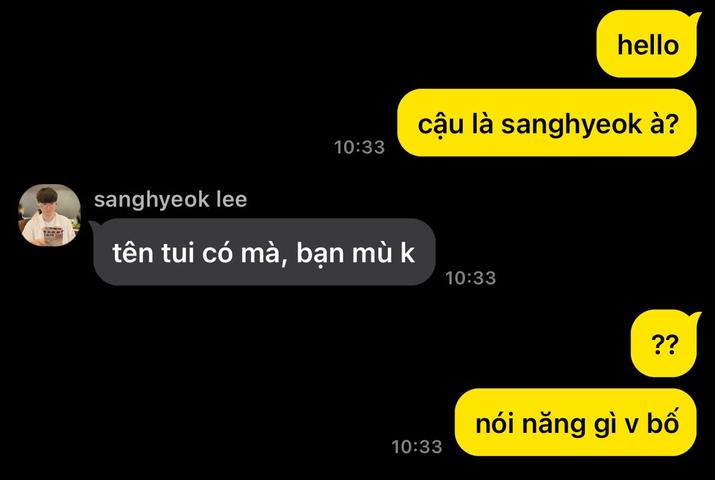Click the tail of the gray reply bubble
715x480 pixels.
click(94, 226)
